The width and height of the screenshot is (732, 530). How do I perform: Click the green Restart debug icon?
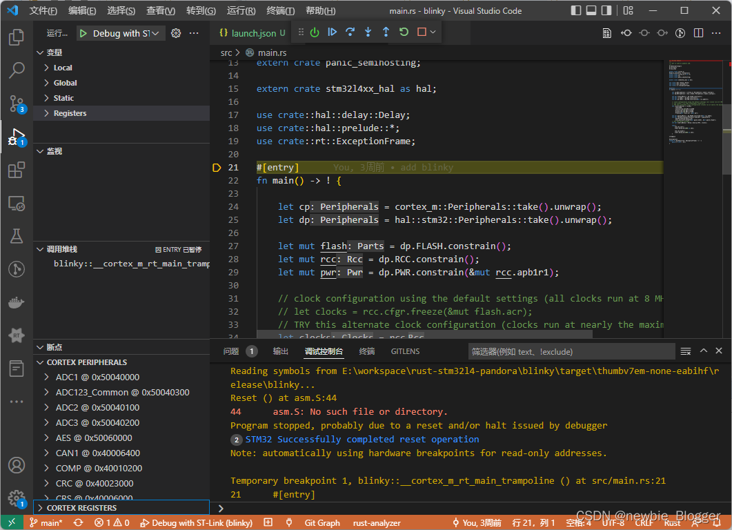coord(404,32)
